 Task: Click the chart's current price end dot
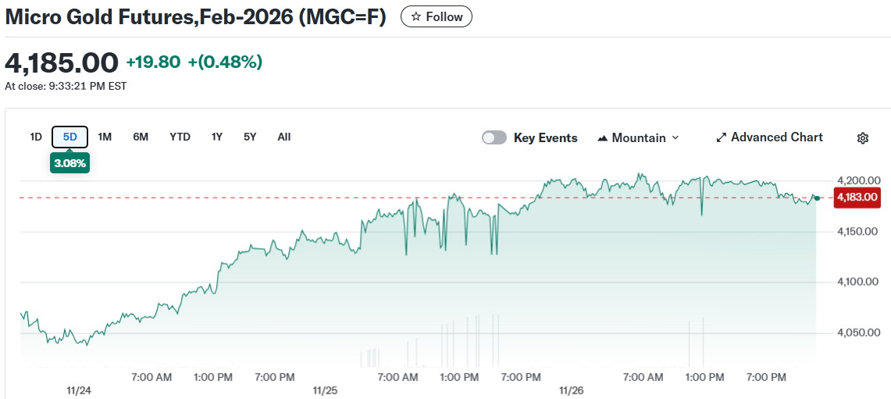[x=817, y=198]
